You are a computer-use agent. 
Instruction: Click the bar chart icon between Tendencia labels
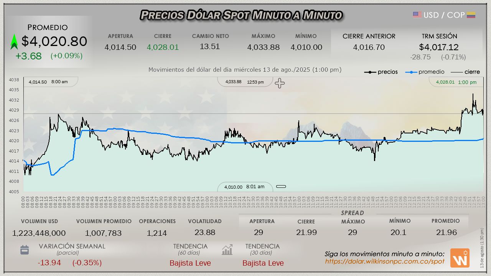coord(227,250)
